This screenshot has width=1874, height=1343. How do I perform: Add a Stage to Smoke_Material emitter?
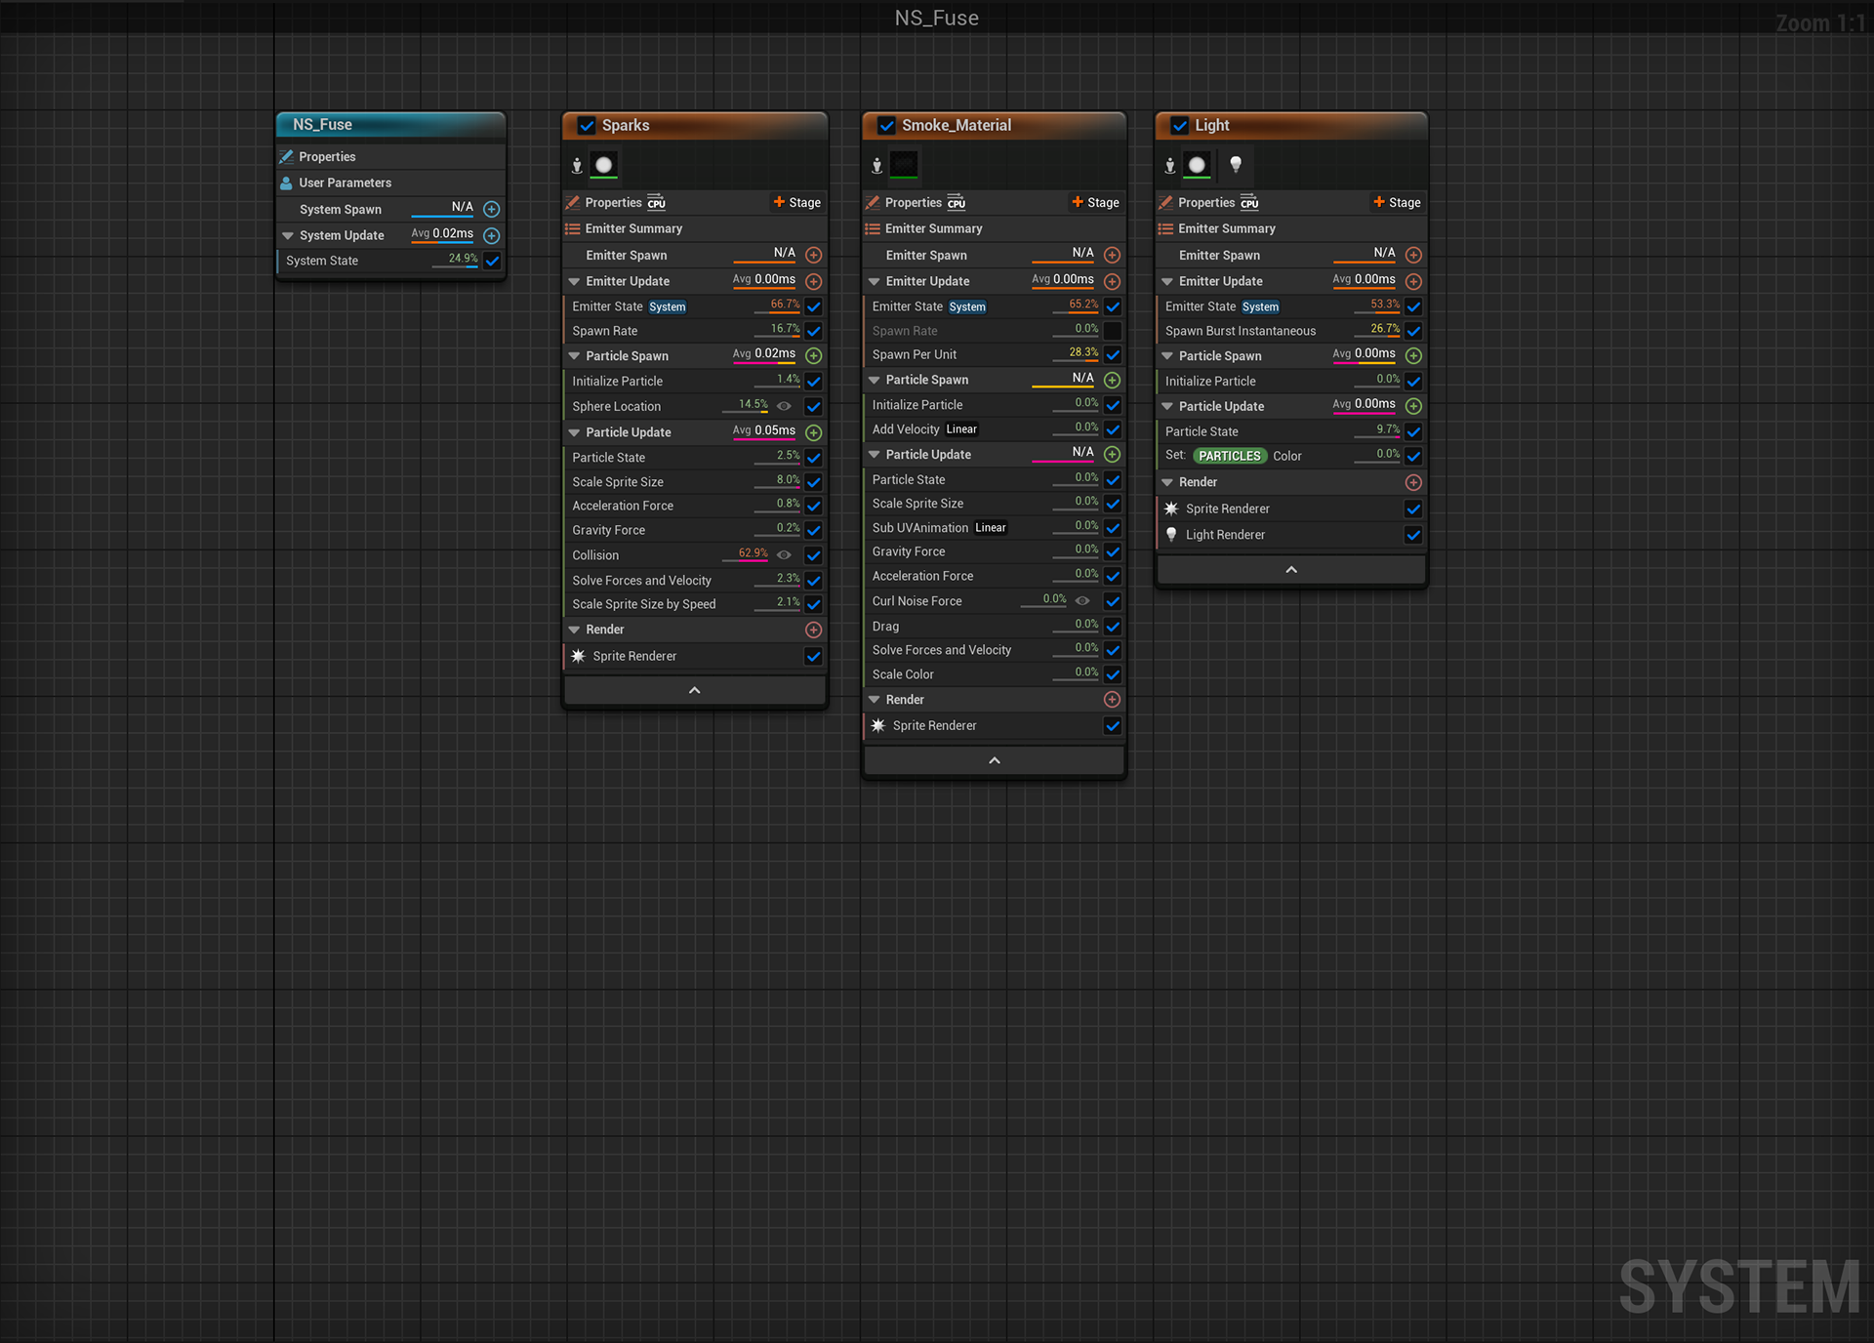[1095, 202]
